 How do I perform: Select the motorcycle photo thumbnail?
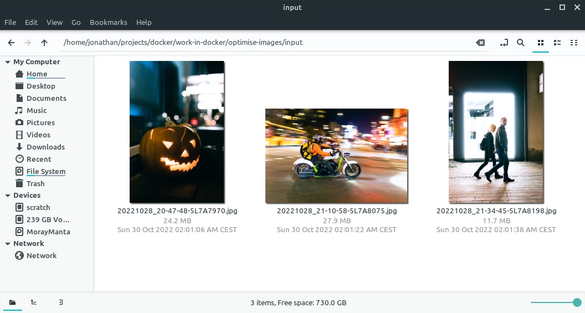pos(336,156)
